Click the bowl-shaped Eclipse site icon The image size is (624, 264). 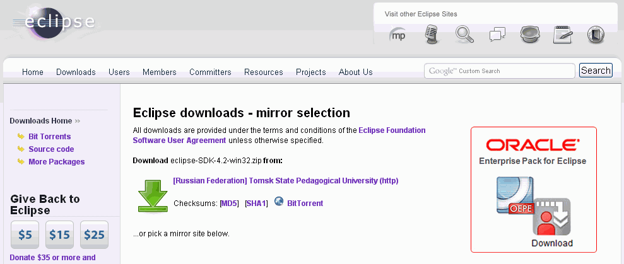[530, 34]
